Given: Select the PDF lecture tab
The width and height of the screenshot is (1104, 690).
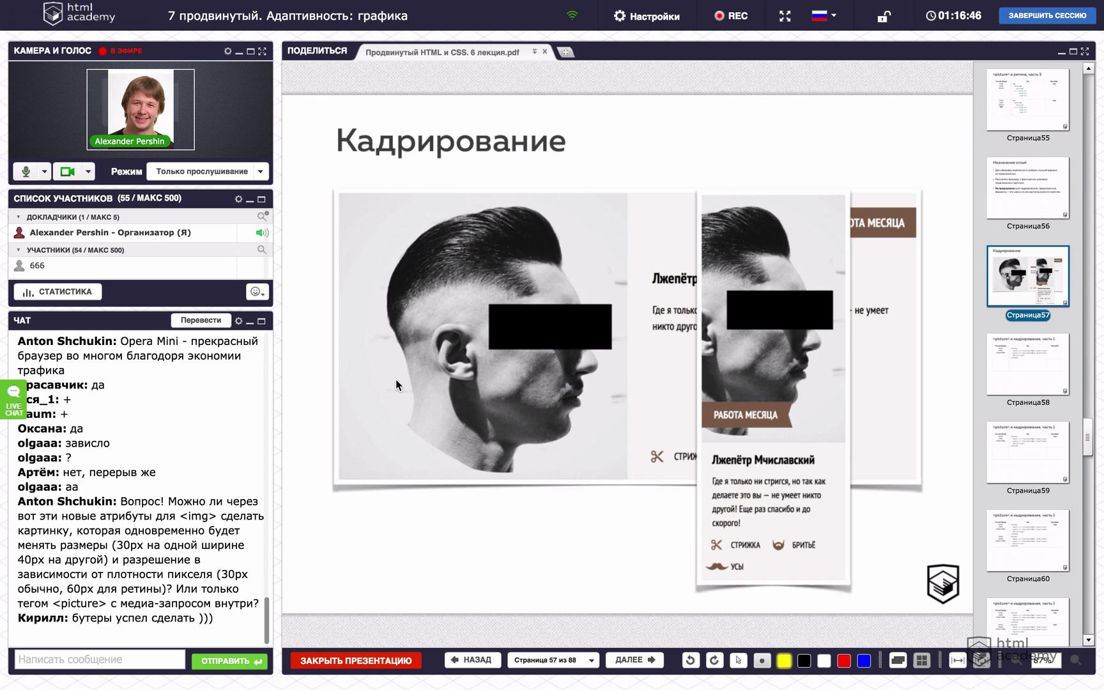Looking at the screenshot, I should coord(442,52).
